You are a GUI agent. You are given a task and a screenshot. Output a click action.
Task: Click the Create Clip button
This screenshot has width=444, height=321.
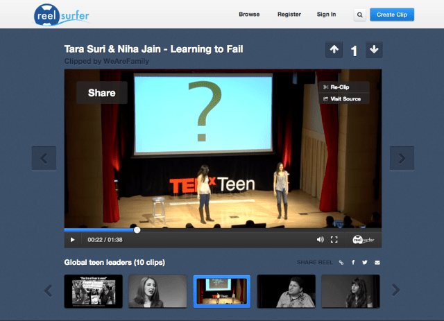coord(392,15)
